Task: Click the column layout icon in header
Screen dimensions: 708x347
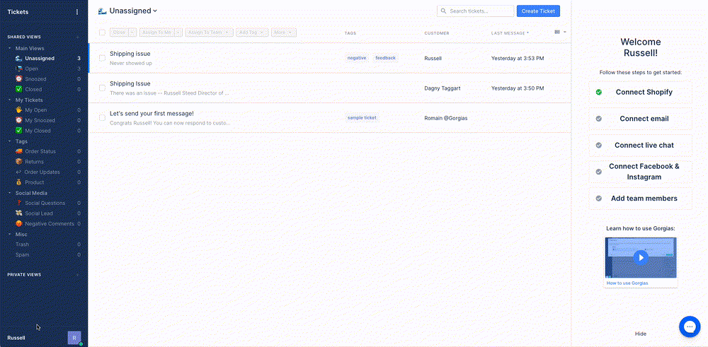Action: pos(557,32)
